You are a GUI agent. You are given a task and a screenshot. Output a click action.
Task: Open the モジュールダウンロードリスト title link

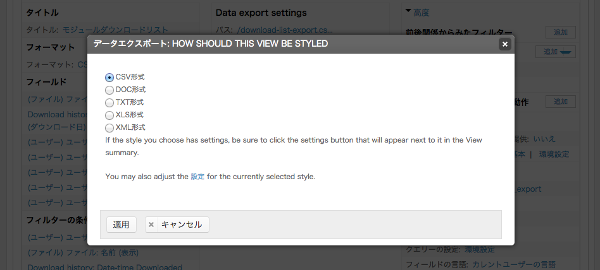pyautogui.click(x=116, y=30)
